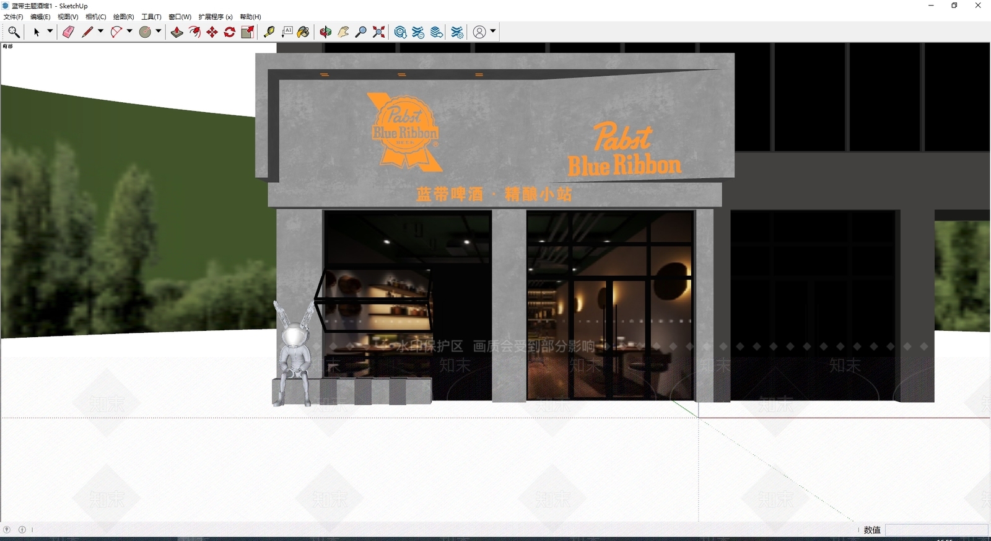Click the round Pabst Blue Ribbon badge logo
Screen dimensions: 991x541
click(x=405, y=133)
